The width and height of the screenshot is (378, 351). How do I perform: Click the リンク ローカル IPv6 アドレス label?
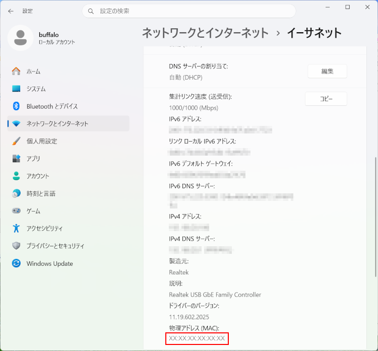(203, 141)
